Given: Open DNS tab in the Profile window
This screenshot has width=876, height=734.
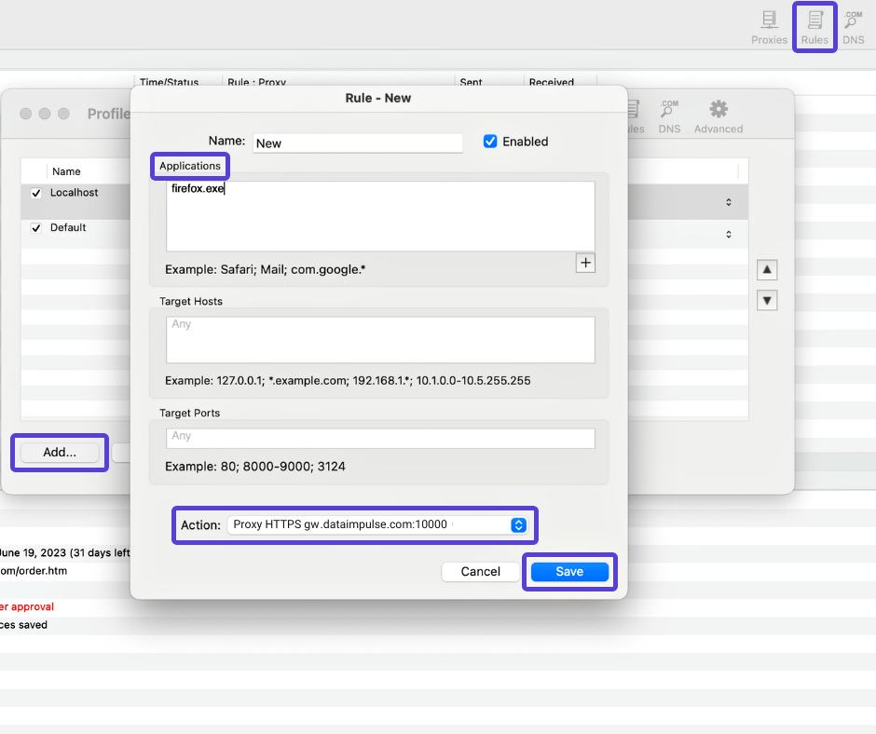Looking at the screenshot, I should [669, 116].
